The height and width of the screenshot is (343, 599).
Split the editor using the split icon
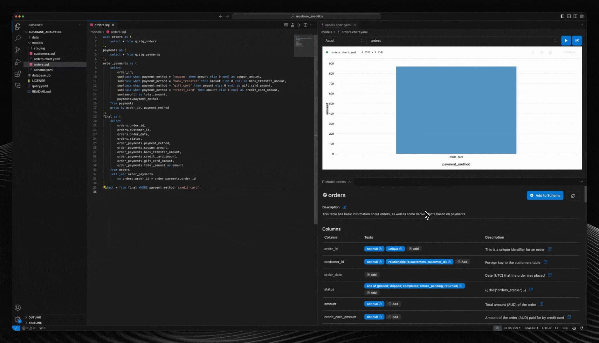306,25
